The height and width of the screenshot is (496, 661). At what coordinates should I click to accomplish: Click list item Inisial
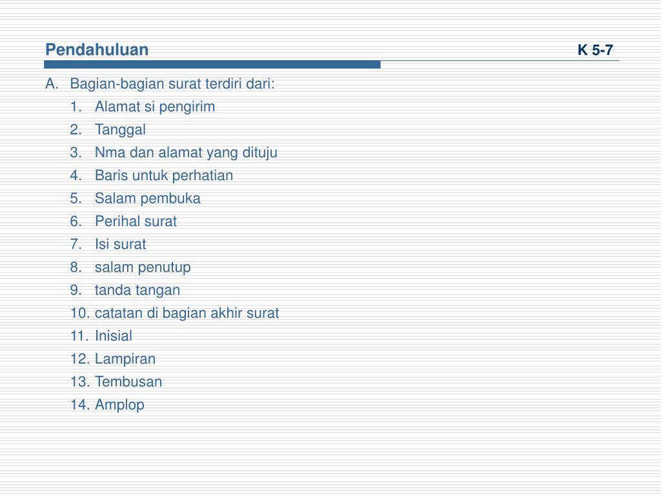(114, 336)
